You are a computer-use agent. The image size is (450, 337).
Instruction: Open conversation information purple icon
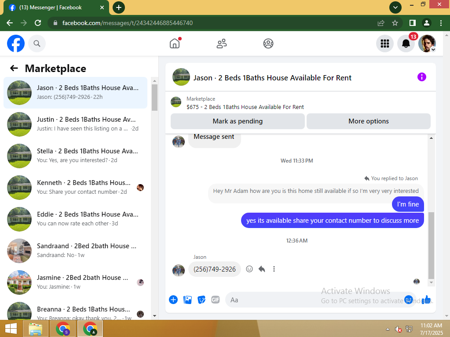pyautogui.click(x=421, y=77)
